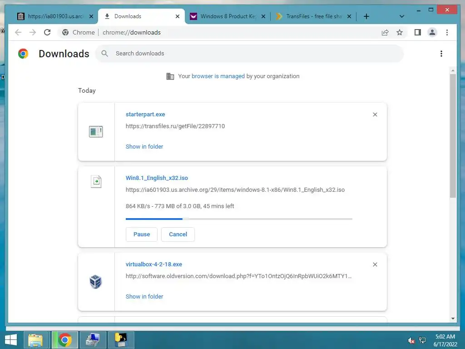Image resolution: width=465 pixels, height=349 pixels.
Task: Switch to the Windows 8 Product Key tab
Action: click(x=227, y=16)
